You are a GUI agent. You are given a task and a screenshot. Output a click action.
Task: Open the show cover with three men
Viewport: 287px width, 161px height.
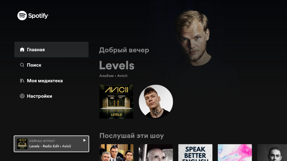click(x=116, y=153)
